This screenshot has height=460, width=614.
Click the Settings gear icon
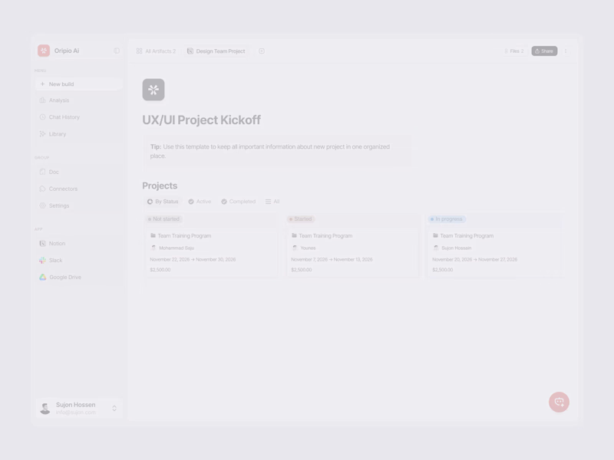click(x=42, y=205)
